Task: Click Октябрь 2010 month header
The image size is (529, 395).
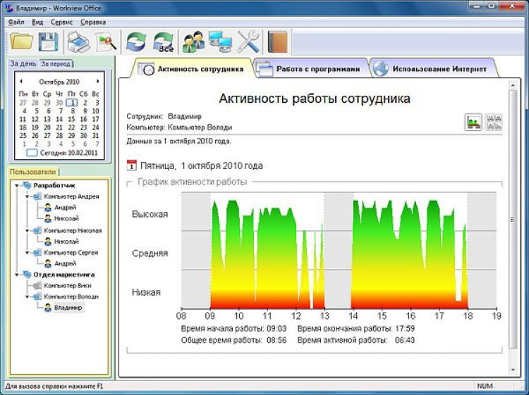Action: click(x=59, y=82)
